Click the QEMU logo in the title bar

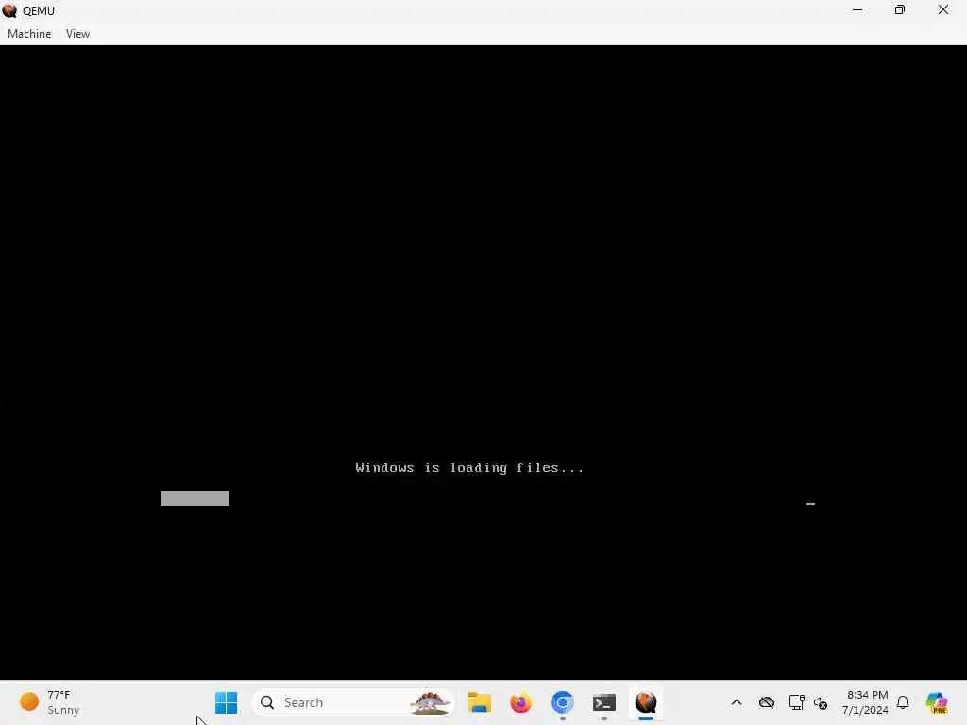(9, 10)
